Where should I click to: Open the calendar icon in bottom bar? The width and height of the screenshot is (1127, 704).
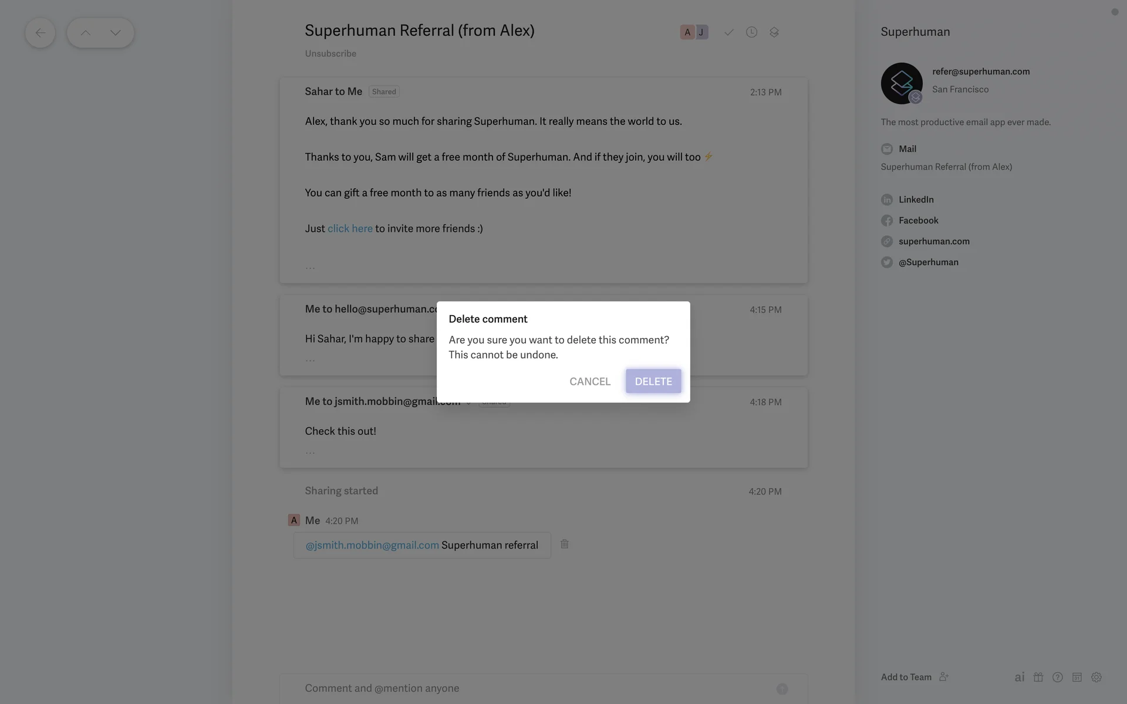click(1077, 677)
